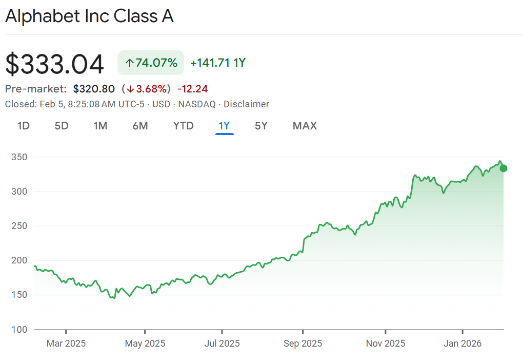Viewport: 522px width, 361px height.
Task: Click the pre-market price $320.80
Action: click(94, 89)
